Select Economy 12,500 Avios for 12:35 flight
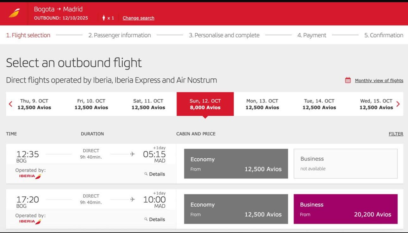This screenshot has width=408, height=233. coord(236,164)
